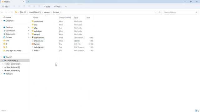Select the applications Chrome HTML file icon
Screen dimensions: 200x112
coord(32,37)
